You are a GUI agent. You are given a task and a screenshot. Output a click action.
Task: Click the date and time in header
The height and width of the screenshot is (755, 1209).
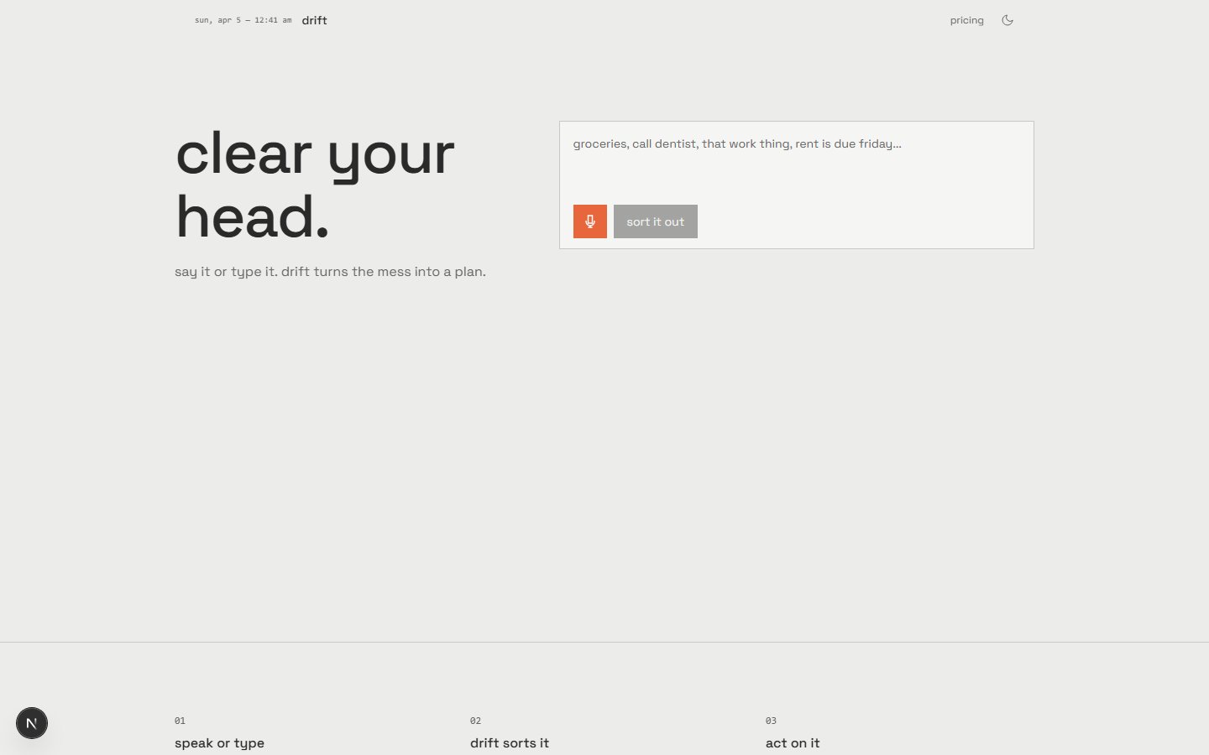point(243,20)
